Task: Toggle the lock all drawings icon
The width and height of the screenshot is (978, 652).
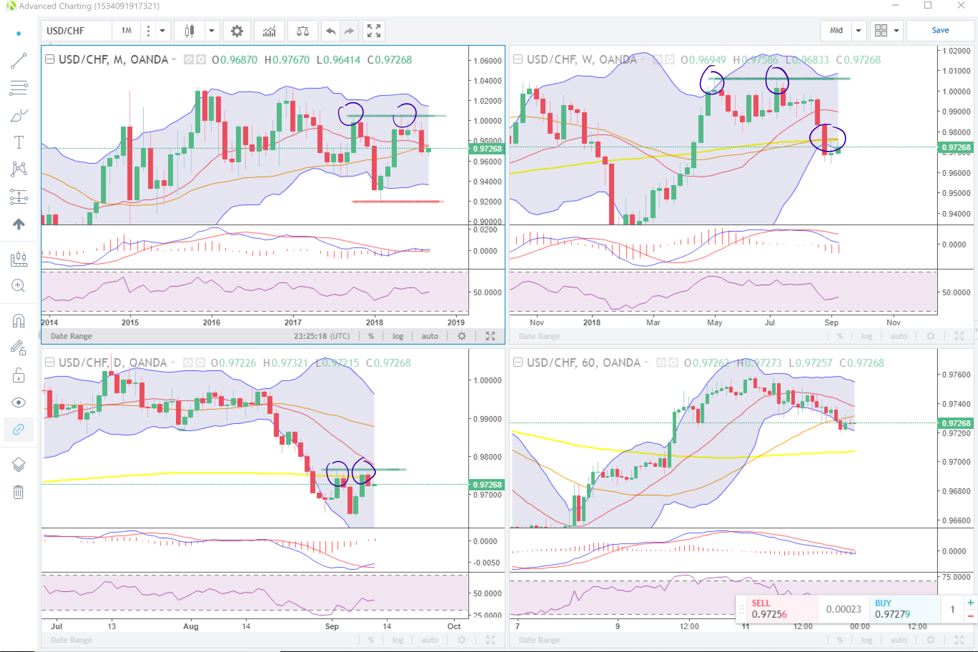Action: point(19,375)
